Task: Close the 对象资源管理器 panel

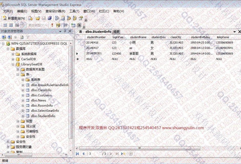Action: 70,31
